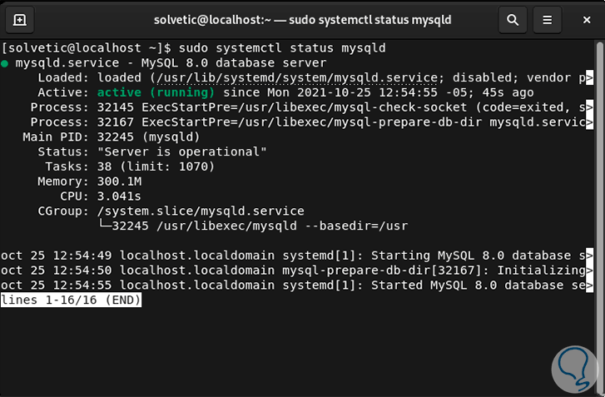The image size is (605, 397).
Task: Click the truncation arrow on the Loaded line
Action: (588, 77)
